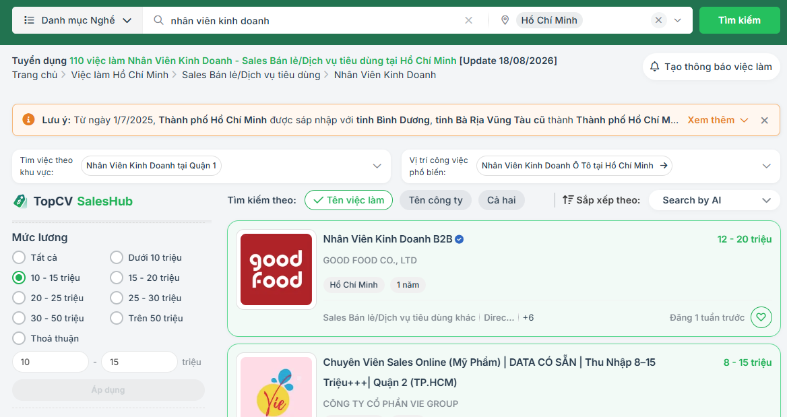Viewport: 787px width, 417px height.
Task: Save the Good Food job with heart icon
Action: point(761,317)
